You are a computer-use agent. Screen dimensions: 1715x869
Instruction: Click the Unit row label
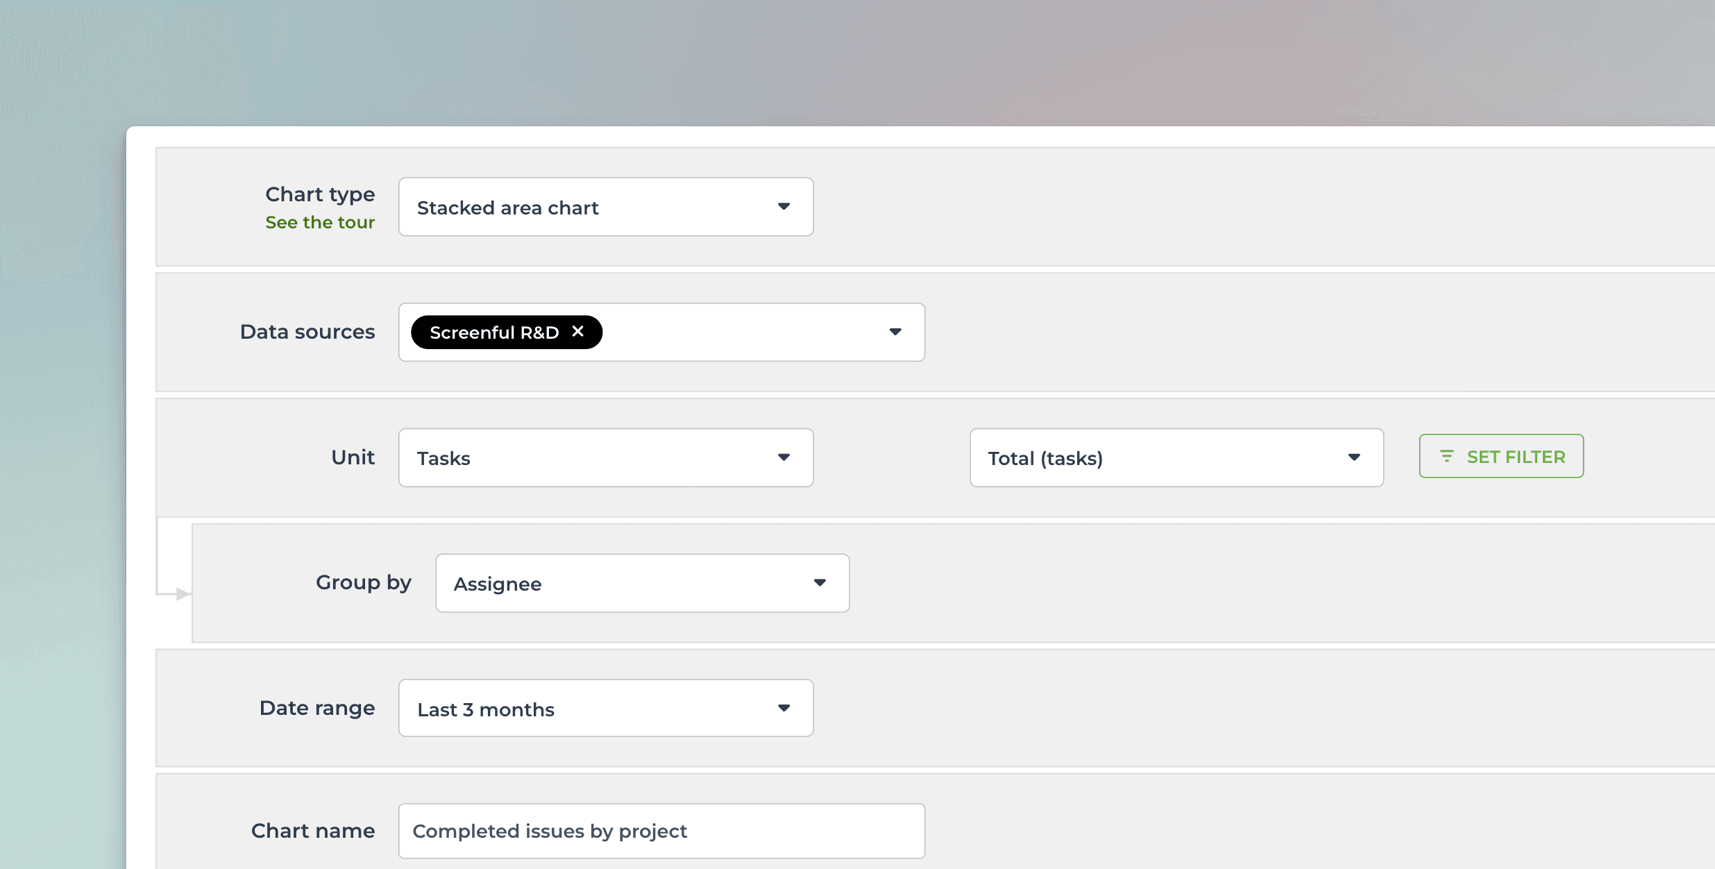[352, 457]
